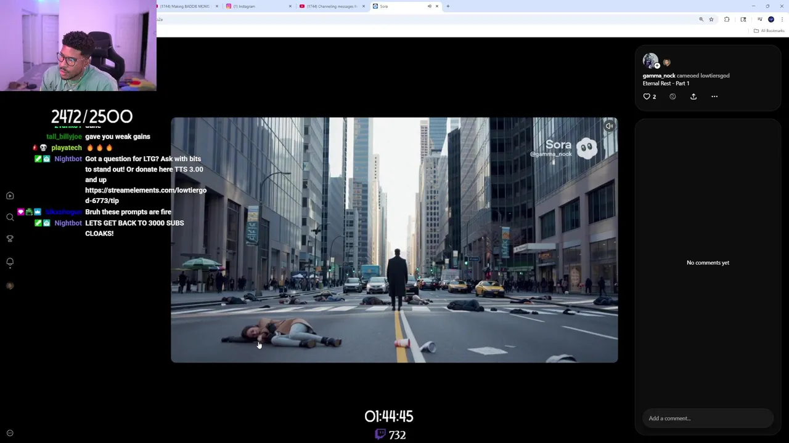Close the Instagram tab
Screen dimensions: 789x443
point(290,6)
